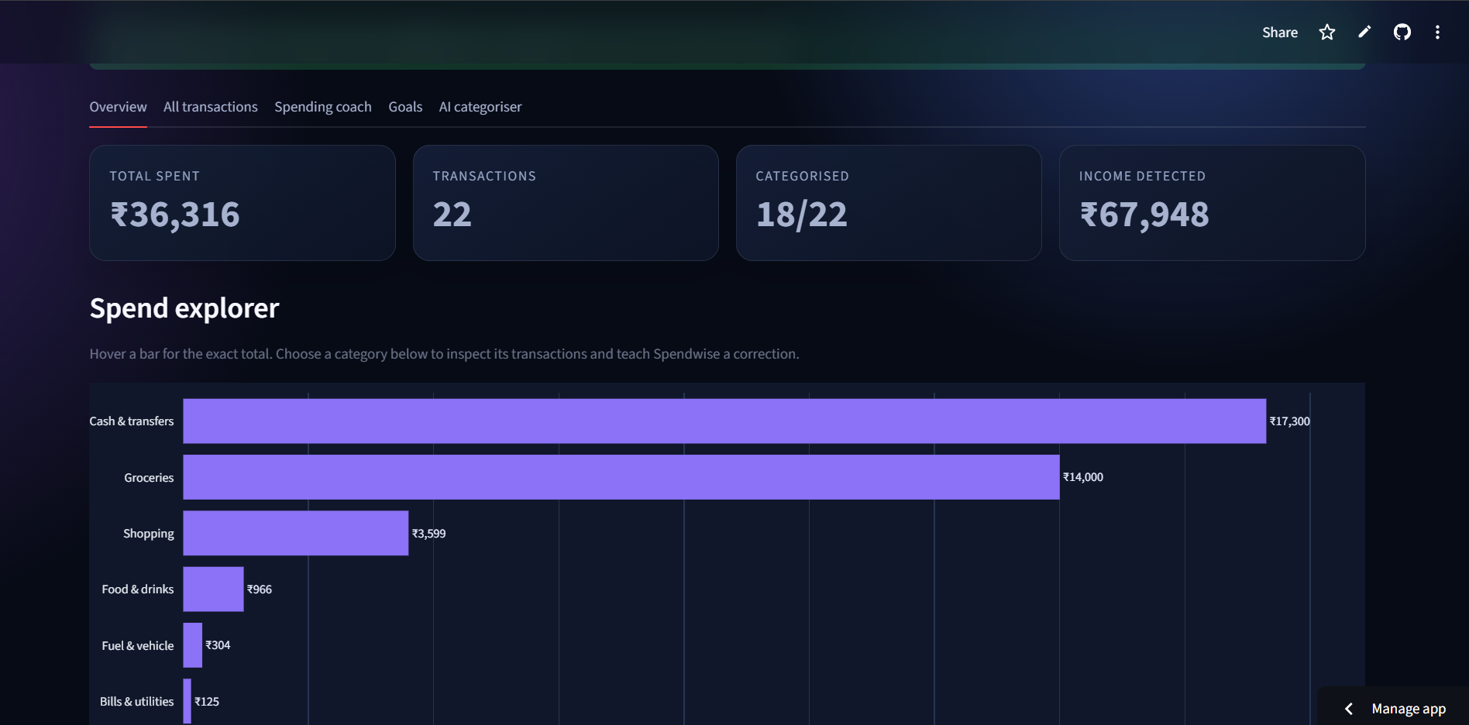Select the Fuel & vehicle bar

[x=193, y=645]
